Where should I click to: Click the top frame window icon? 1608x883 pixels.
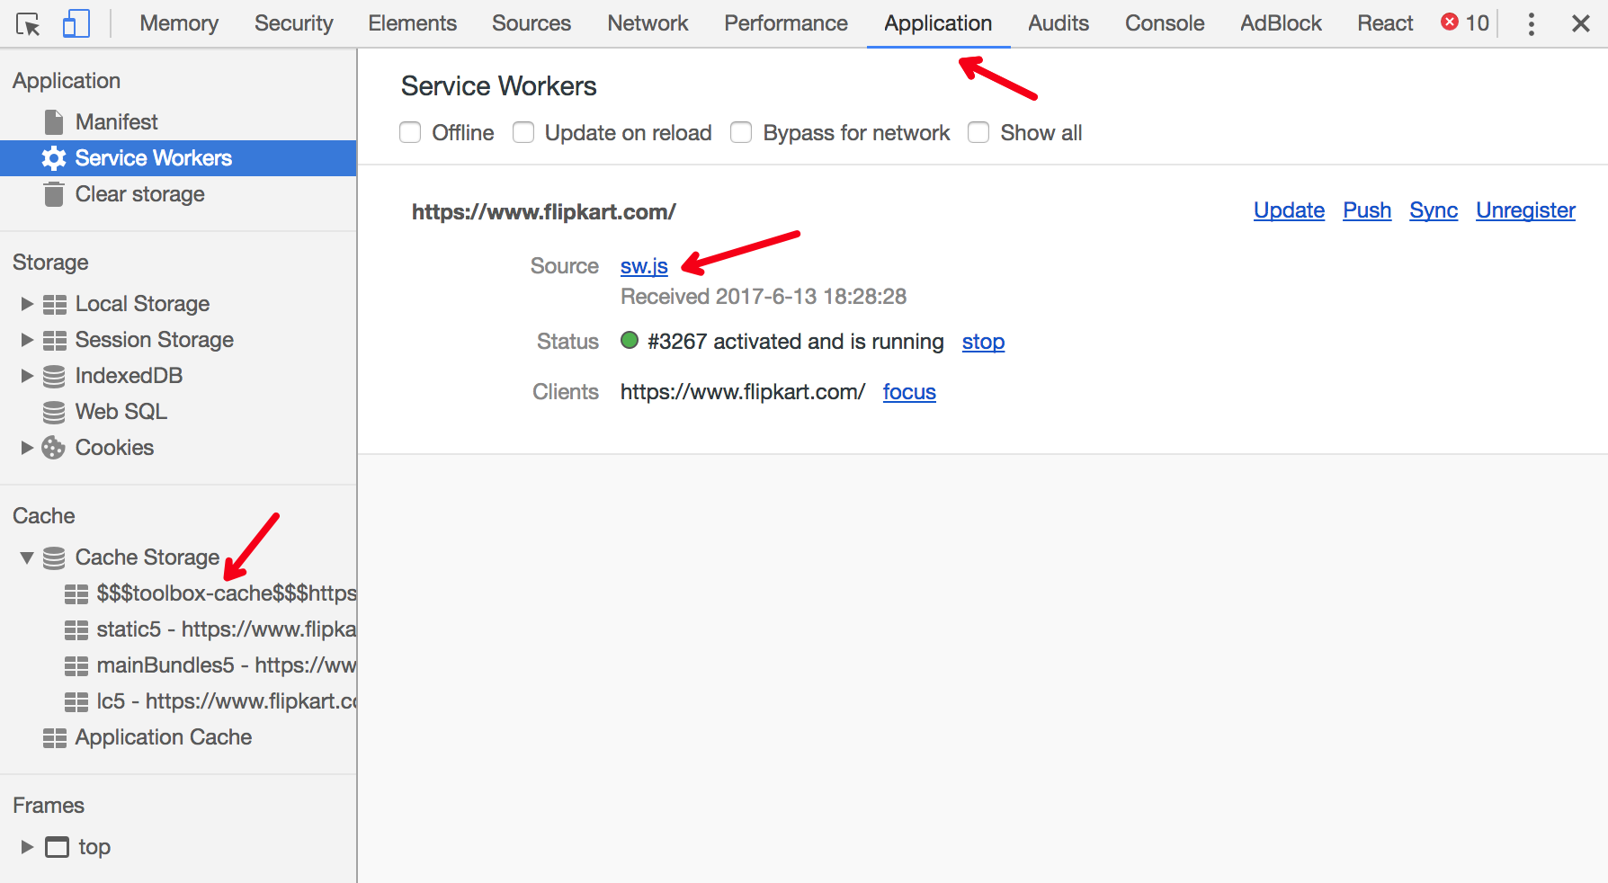point(57,847)
